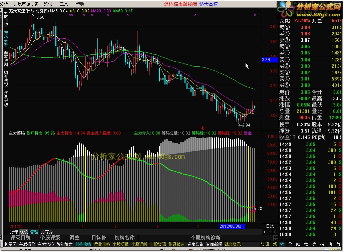Select the 行业攻略 tab
344x252 pixels.
pos(102,244)
